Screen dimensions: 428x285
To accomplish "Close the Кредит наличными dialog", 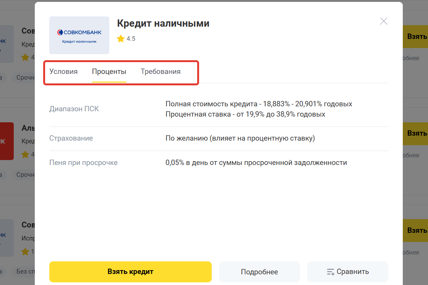I will point(384,21).
